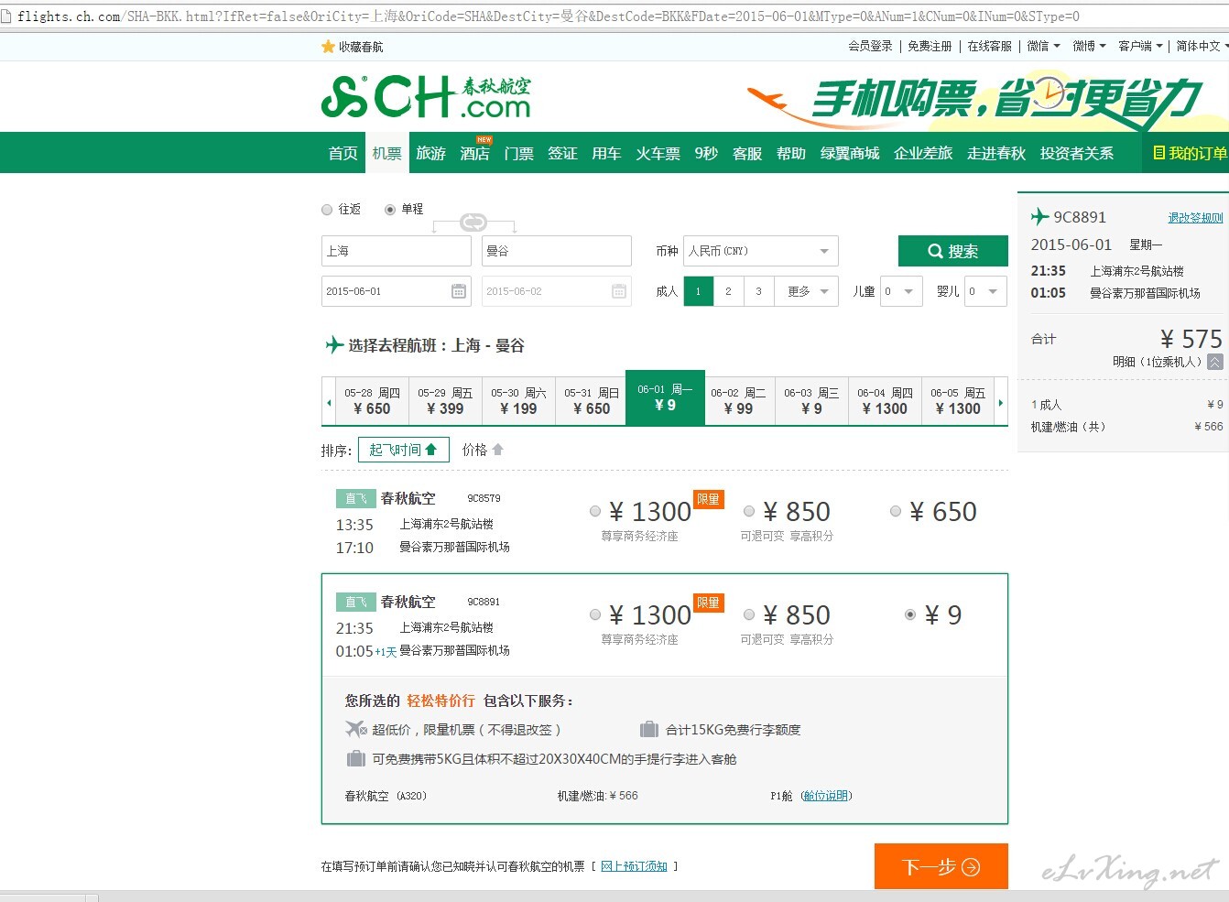Expand the 微信 dropdown in the top bar
1229x902 pixels.
pyautogui.click(x=1043, y=46)
